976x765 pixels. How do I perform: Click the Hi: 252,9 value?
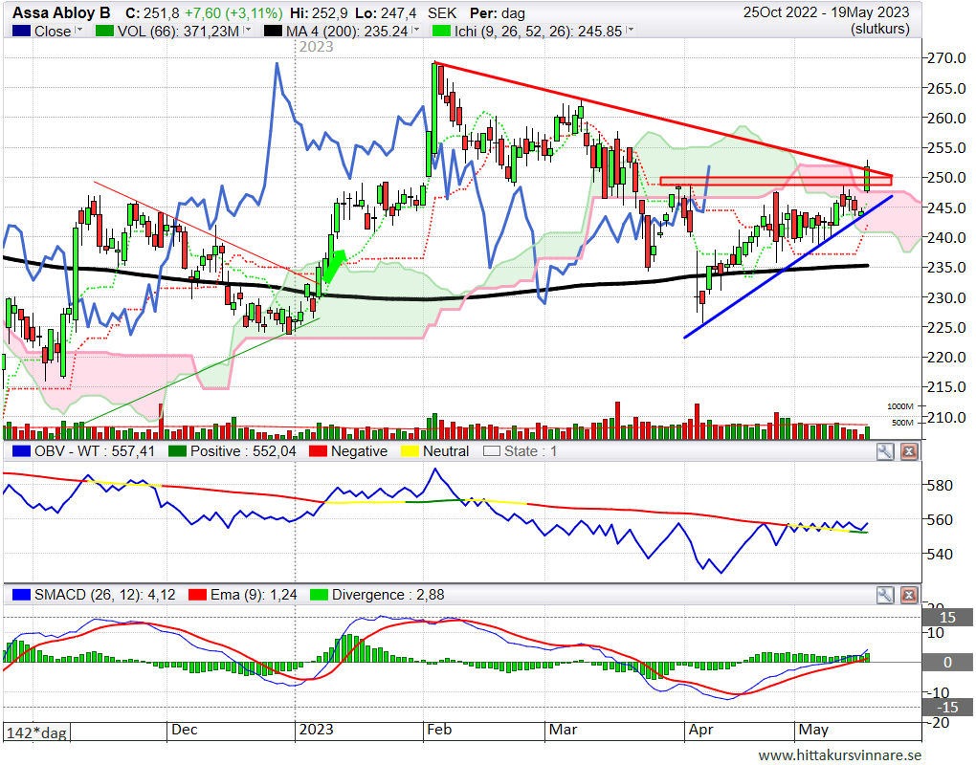pos(319,13)
